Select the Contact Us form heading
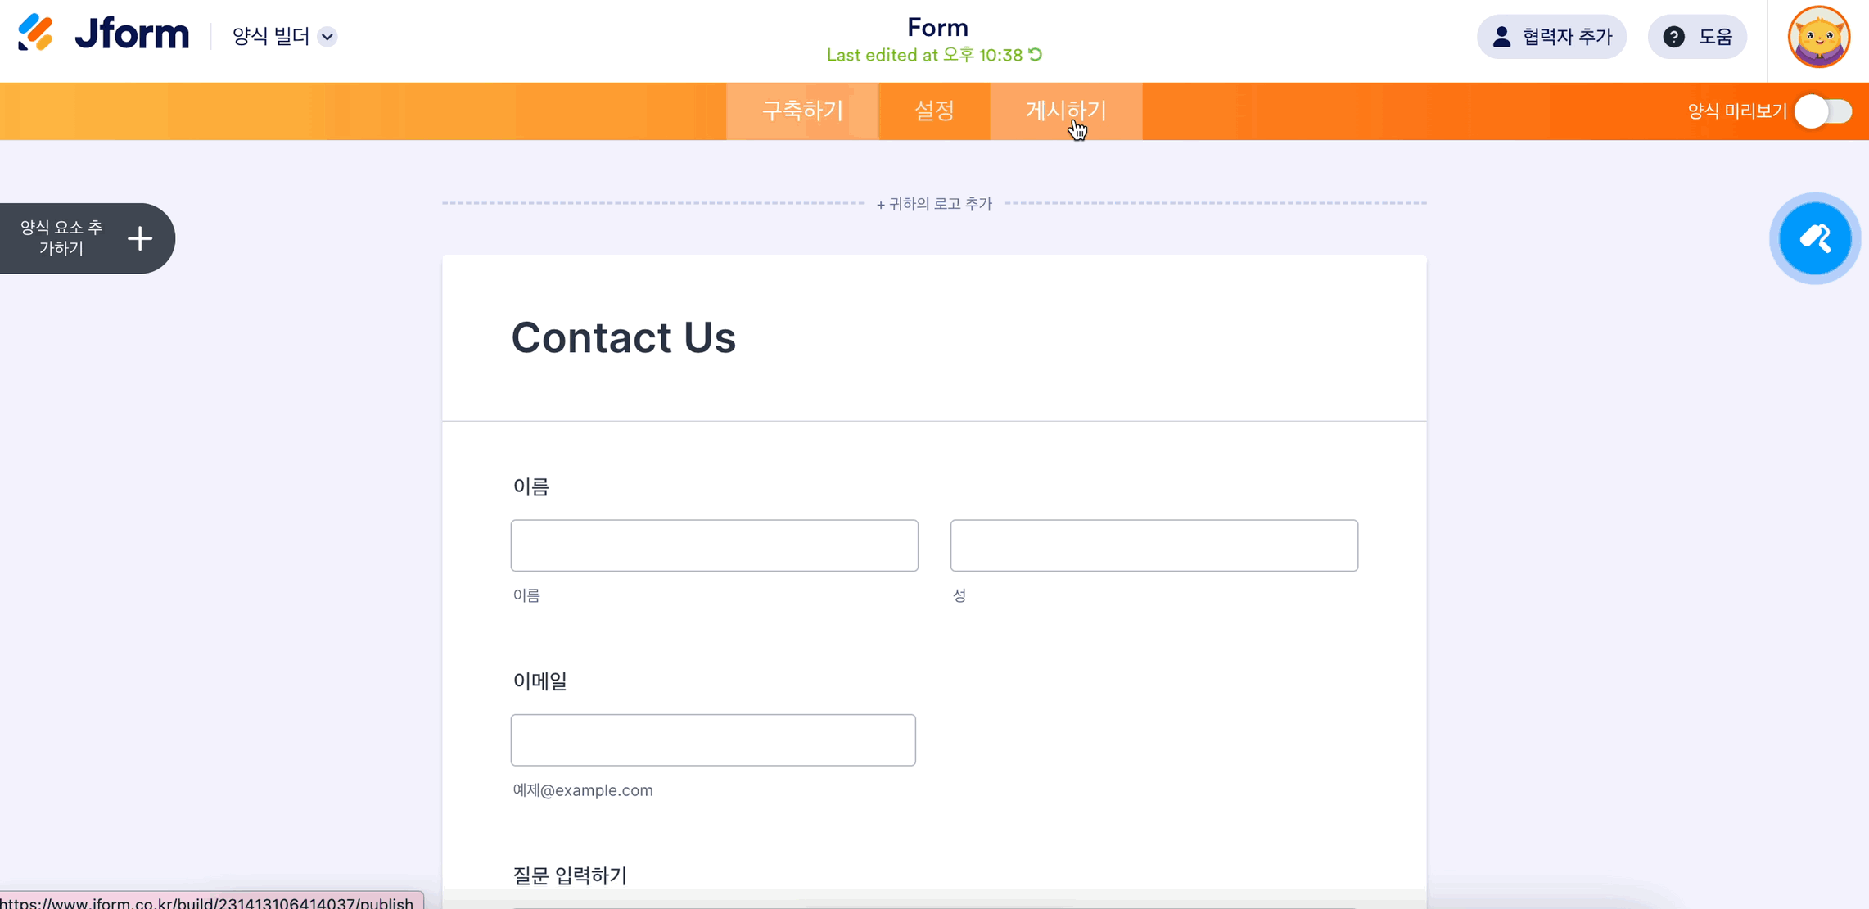Image resolution: width=1869 pixels, height=909 pixels. [x=623, y=337]
